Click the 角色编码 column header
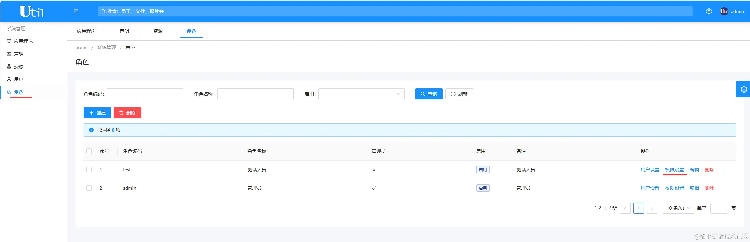Screen dimensions: 750x242 tap(132, 151)
